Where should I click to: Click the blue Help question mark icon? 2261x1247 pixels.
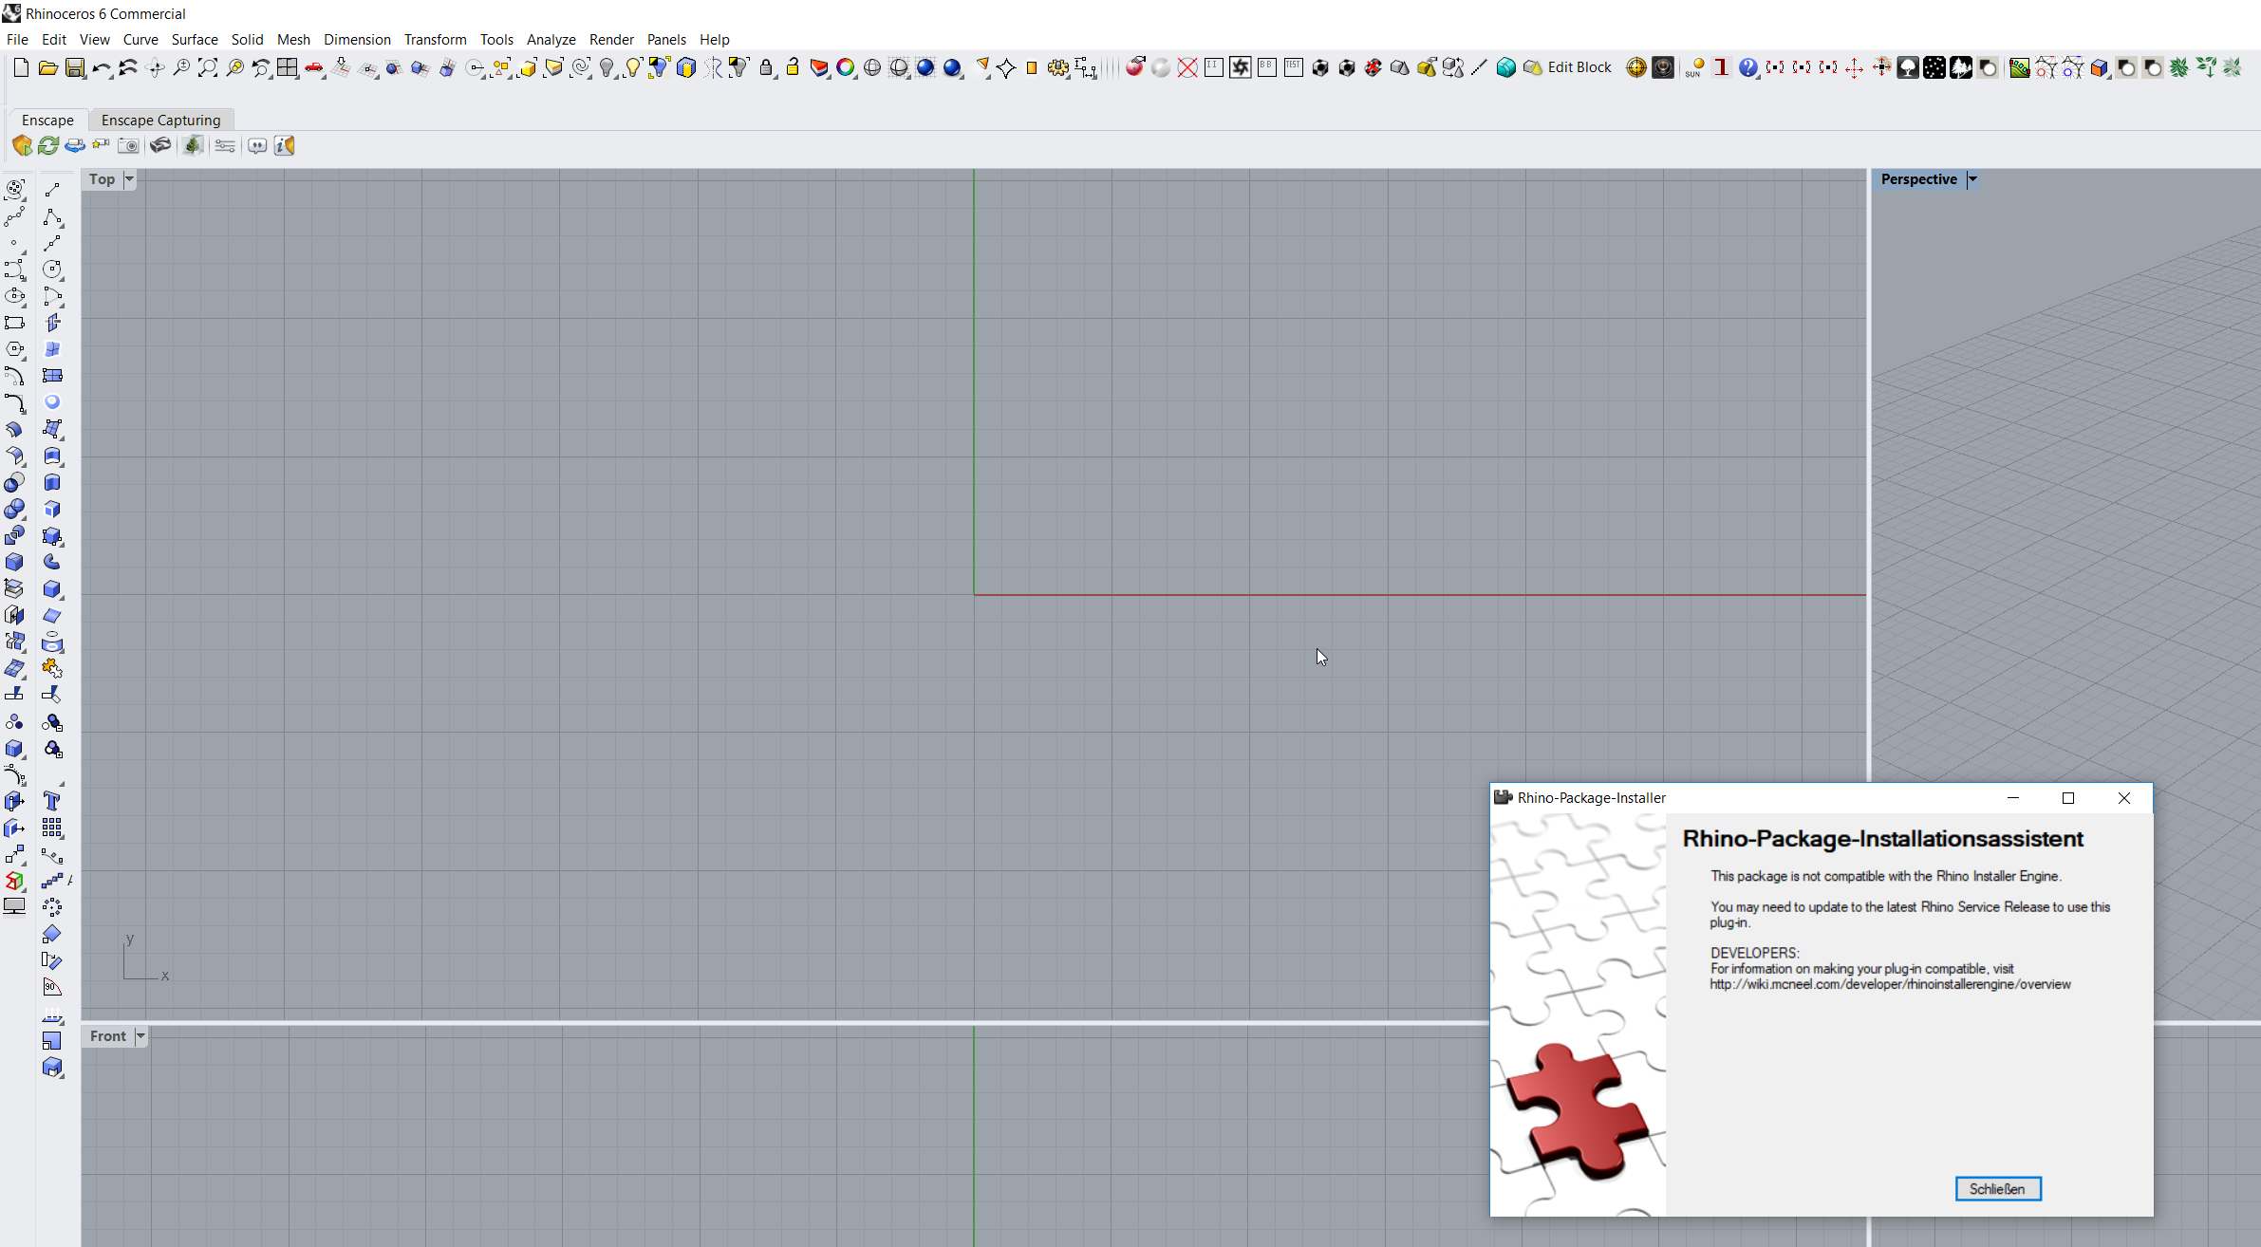pos(1747,67)
